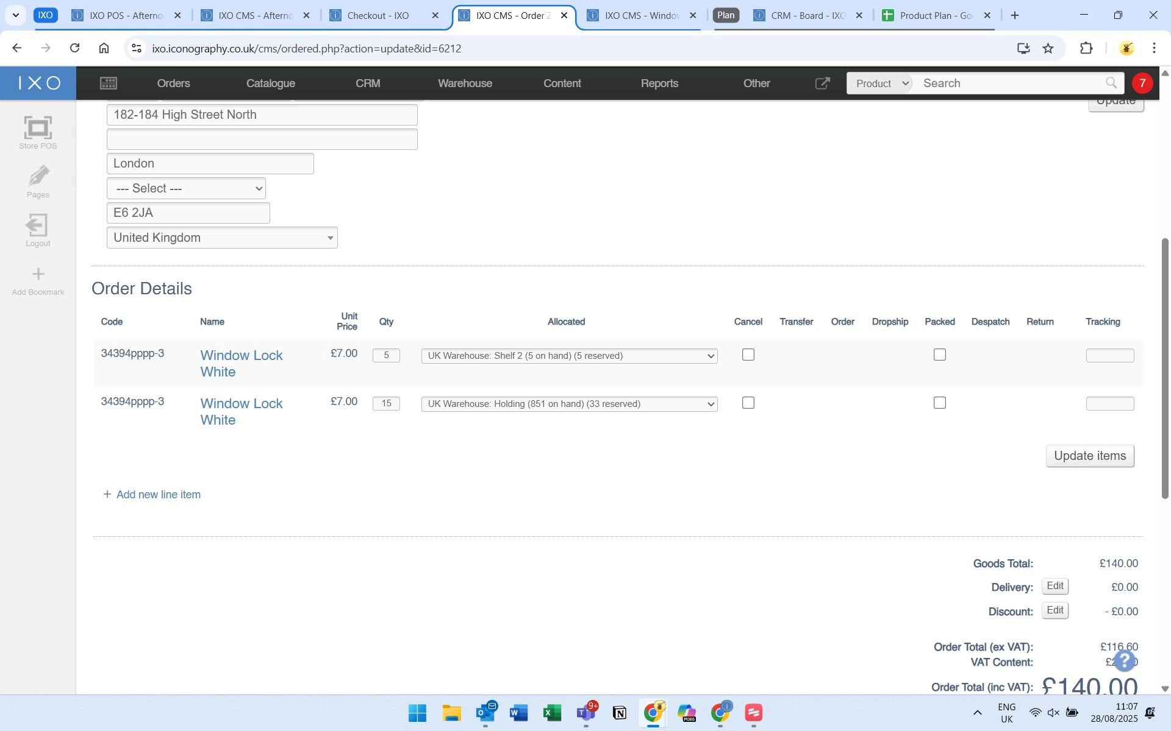Click the red notifications badge showing 7
This screenshot has height=731, width=1171.
(x=1142, y=83)
